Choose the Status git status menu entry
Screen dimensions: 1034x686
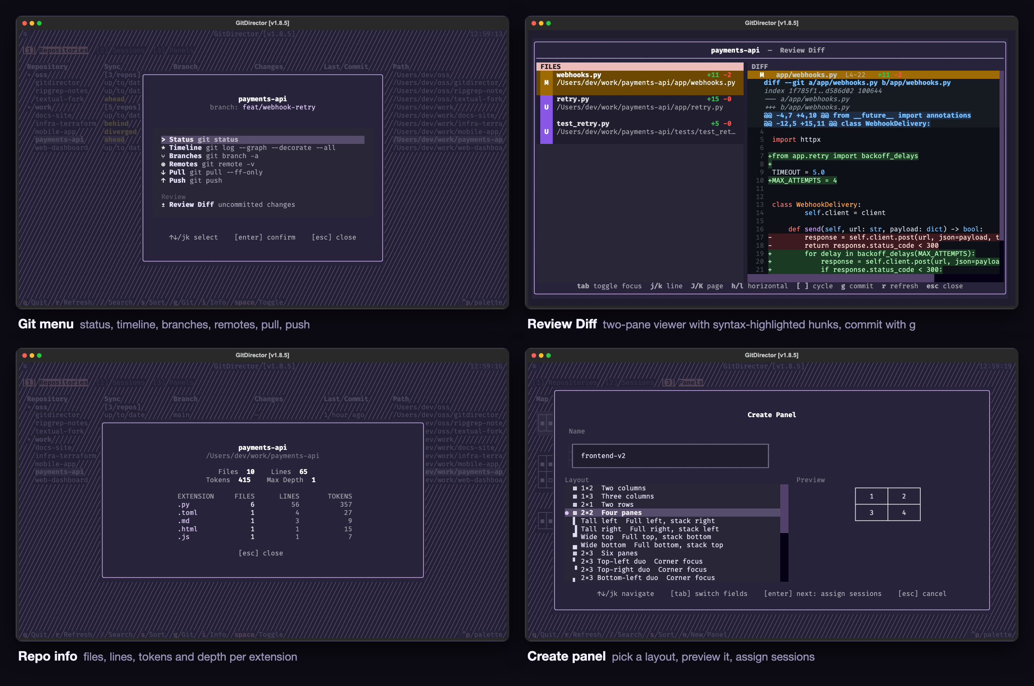[x=262, y=140]
